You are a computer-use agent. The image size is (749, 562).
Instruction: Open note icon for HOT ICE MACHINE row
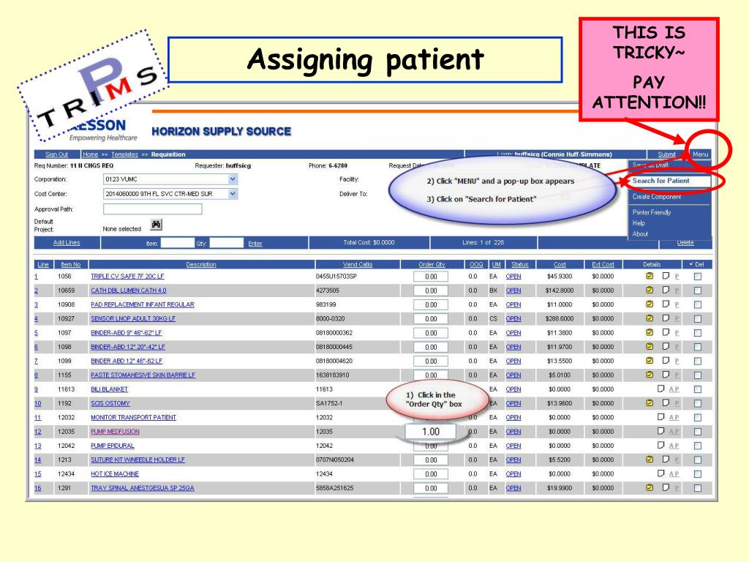pyautogui.click(x=660, y=473)
